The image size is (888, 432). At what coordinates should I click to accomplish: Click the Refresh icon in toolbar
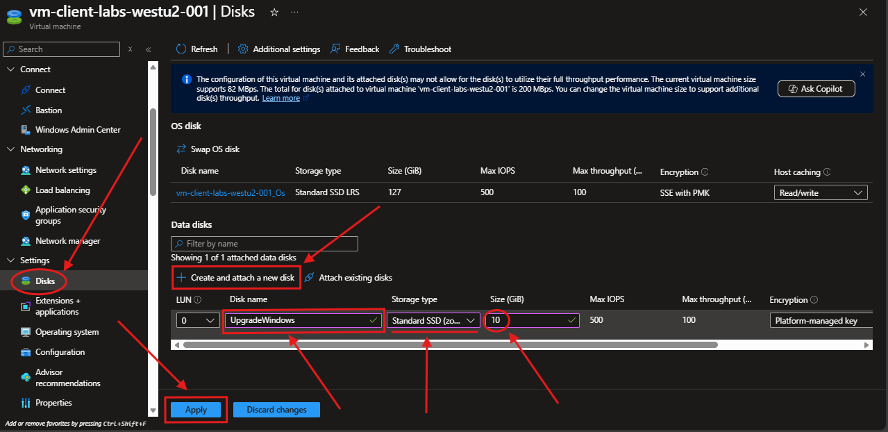pos(181,49)
